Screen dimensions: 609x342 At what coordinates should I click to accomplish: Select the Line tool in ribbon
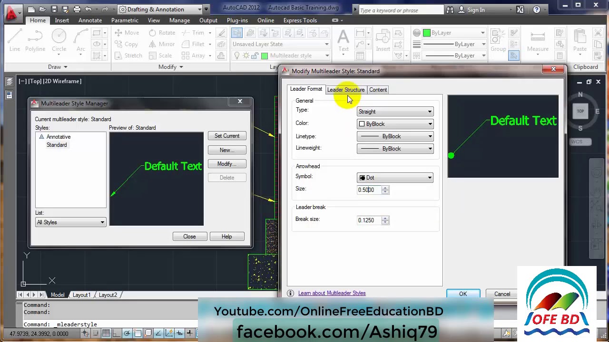click(15, 40)
